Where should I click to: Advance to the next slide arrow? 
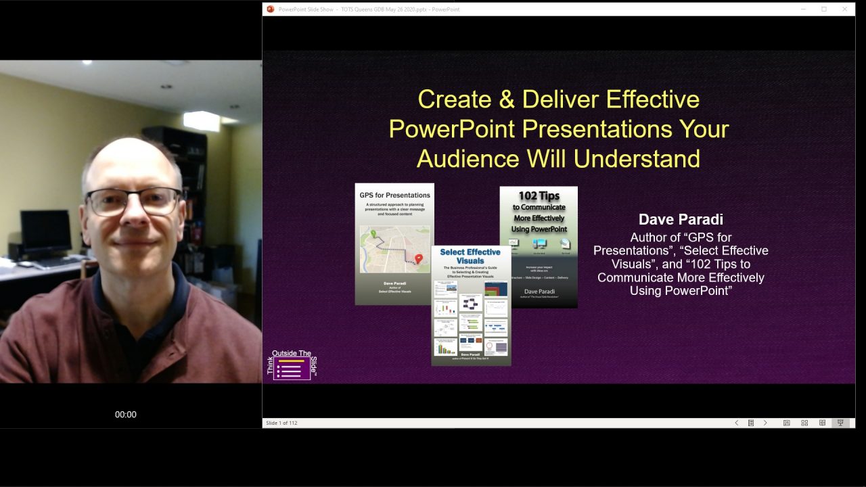tap(765, 423)
